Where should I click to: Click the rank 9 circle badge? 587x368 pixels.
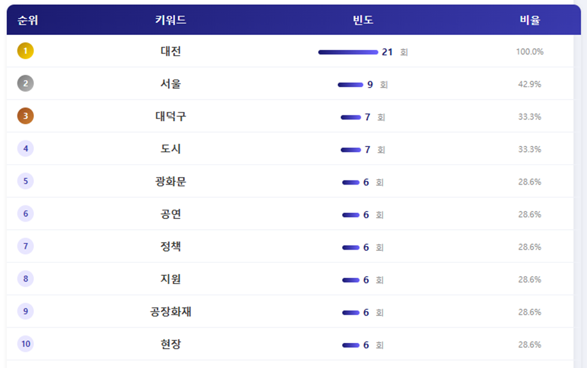click(26, 312)
